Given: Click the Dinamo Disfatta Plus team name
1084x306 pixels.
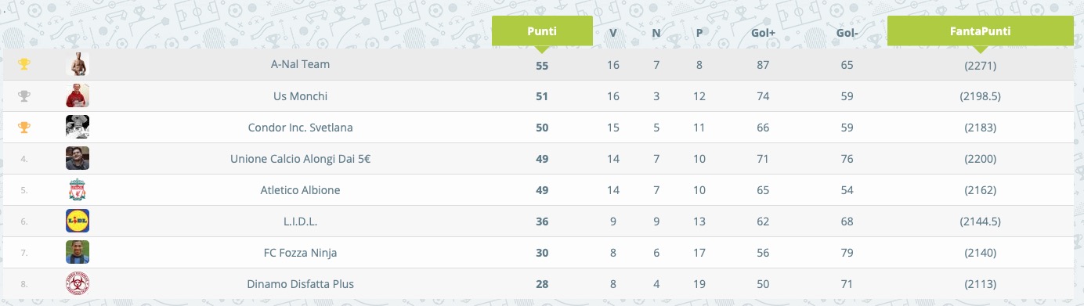Looking at the screenshot, I should tap(300, 283).
